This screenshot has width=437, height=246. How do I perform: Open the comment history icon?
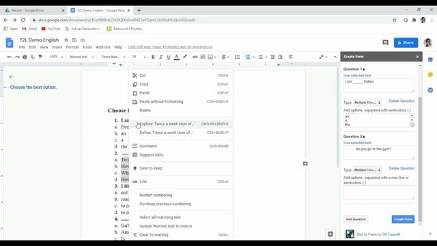click(x=385, y=42)
